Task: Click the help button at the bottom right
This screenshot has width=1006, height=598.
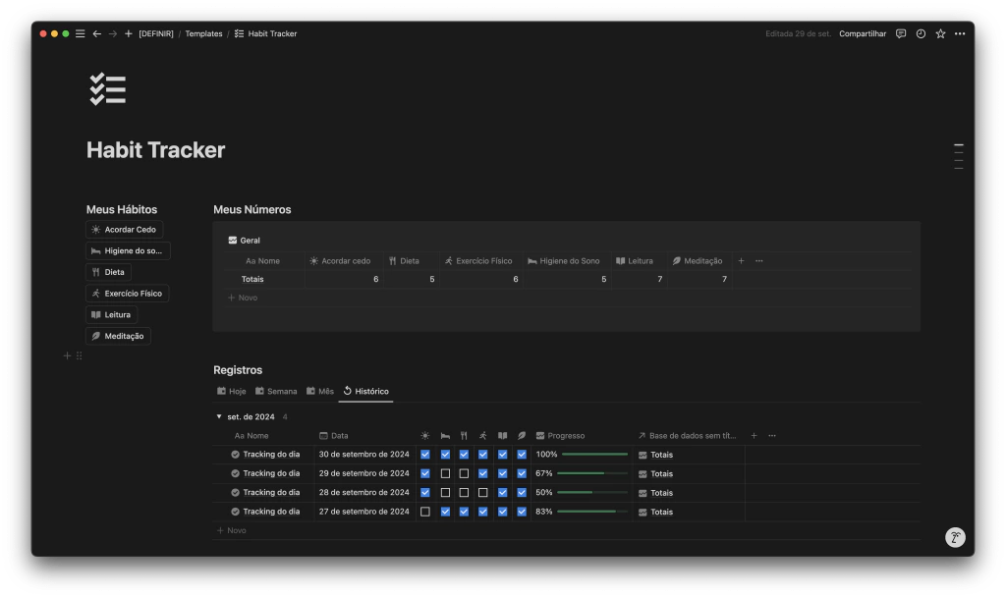Action: pyautogui.click(x=955, y=537)
